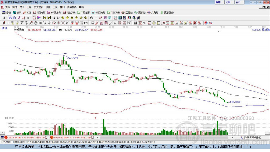Image resolution: width=270 pixels, height=152 pixels.
Task: Jump to first bar icon
Action: 44,18
